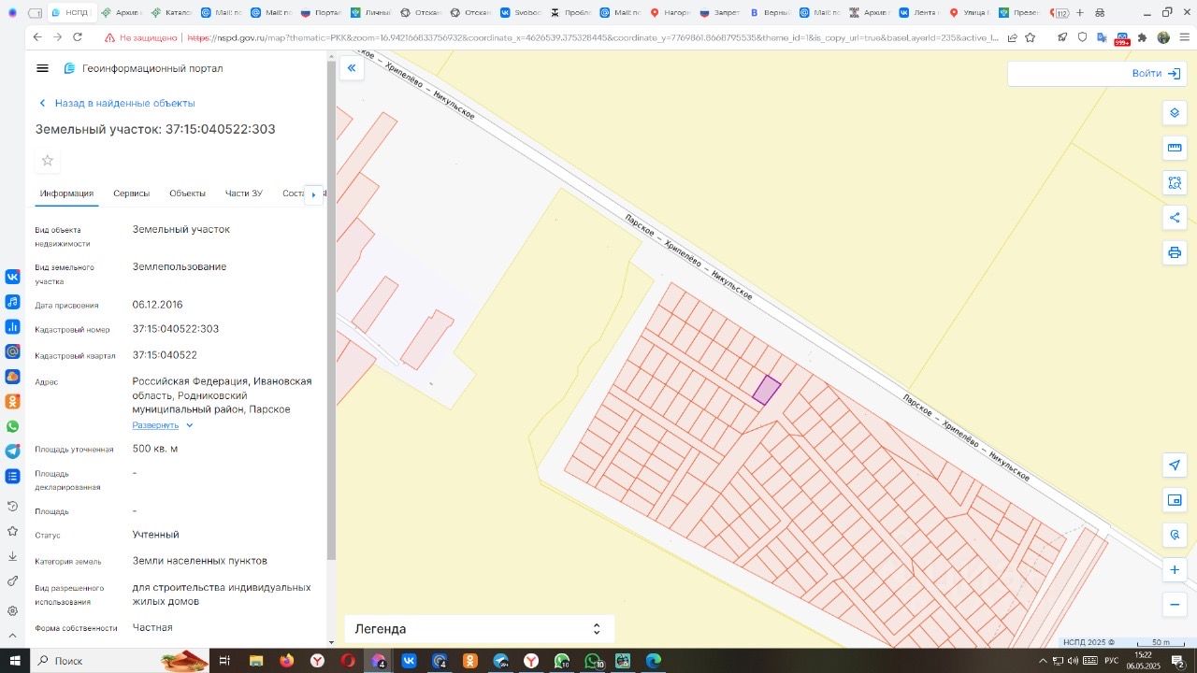Open the map layers button
The height and width of the screenshot is (673, 1197).
(x=1175, y=113)
